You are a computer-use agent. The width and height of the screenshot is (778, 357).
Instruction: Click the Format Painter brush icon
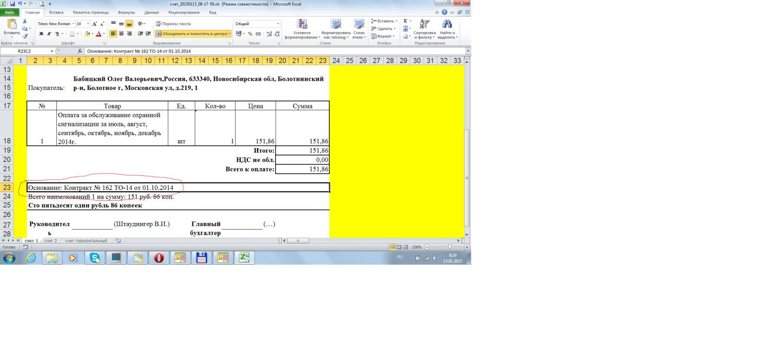pos(25,36)
